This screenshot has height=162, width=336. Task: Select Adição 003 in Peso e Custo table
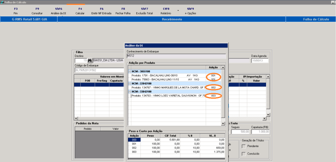[134, 152]
